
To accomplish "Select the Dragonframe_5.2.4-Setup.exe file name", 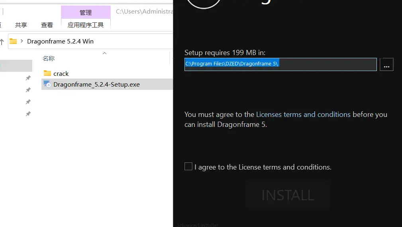I will [96, 84].
